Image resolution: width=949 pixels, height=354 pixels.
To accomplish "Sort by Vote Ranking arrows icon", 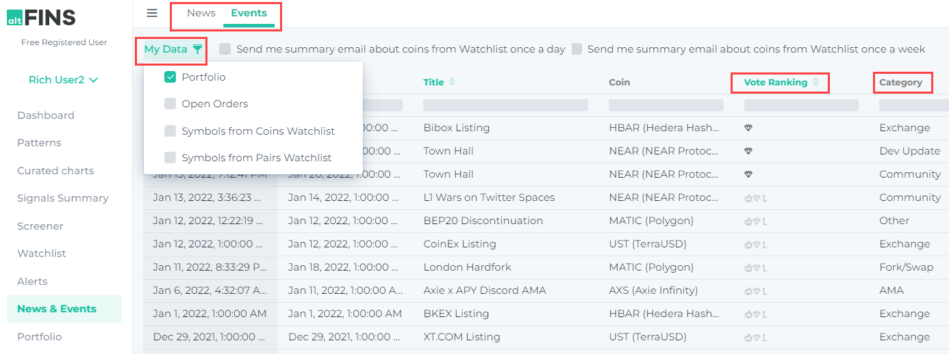I will click(x=815, y=82).
